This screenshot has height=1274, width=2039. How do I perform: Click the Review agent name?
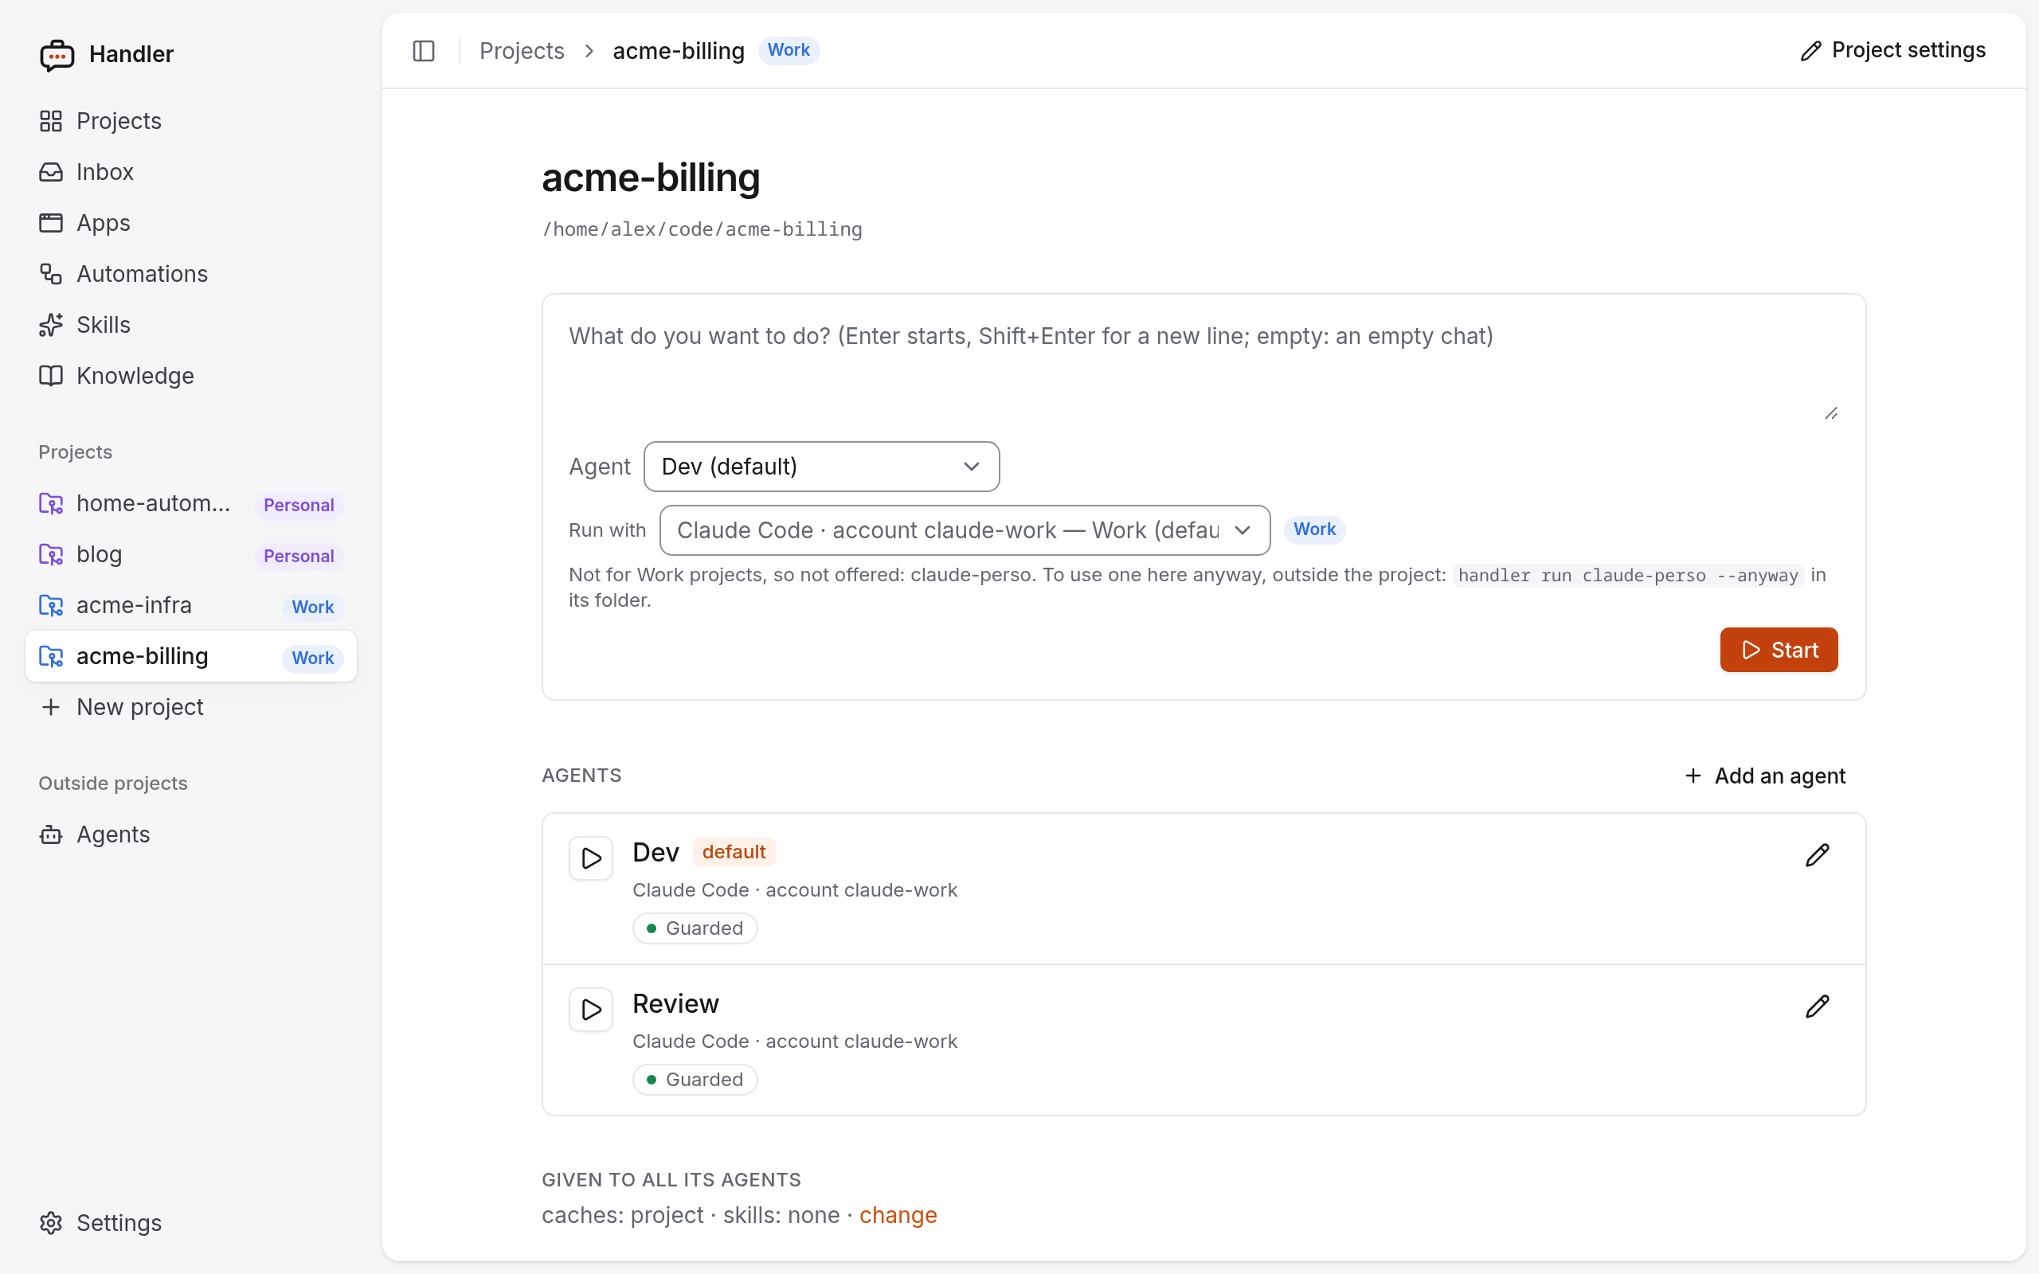pyautogui.click(x=675, y=1004)
